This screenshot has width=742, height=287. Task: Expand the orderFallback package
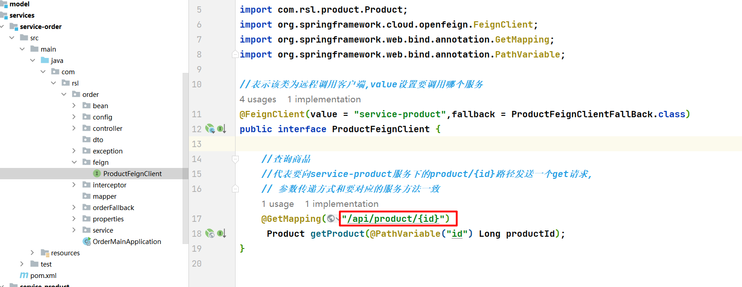click(x=74, y=207)
